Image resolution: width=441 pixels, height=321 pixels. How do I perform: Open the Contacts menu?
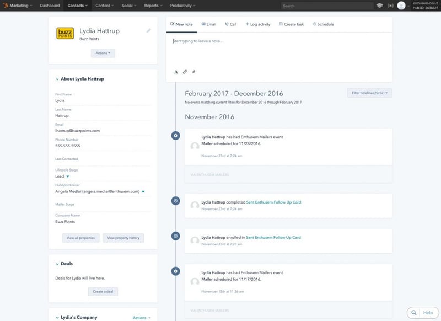pyautogui.click(x=77, y=6)
